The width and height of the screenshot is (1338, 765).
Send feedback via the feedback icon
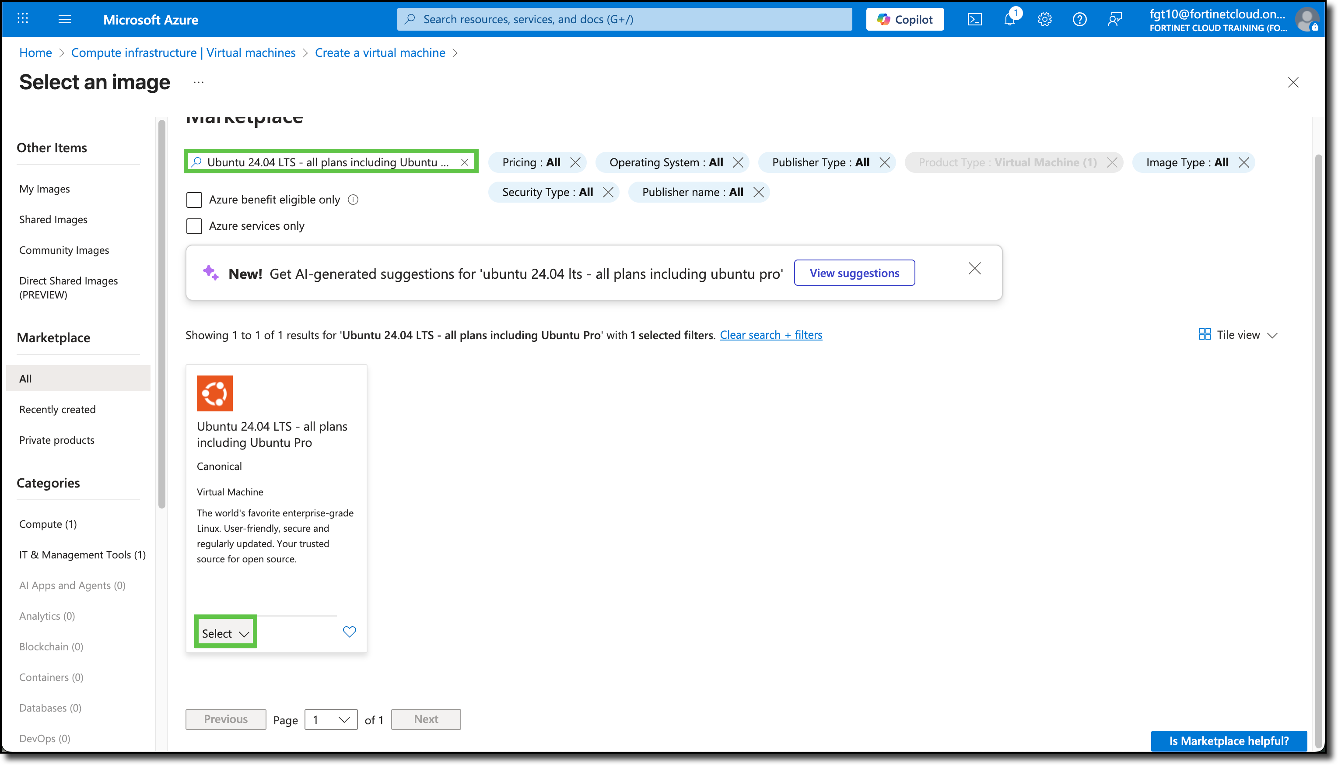1114,19
